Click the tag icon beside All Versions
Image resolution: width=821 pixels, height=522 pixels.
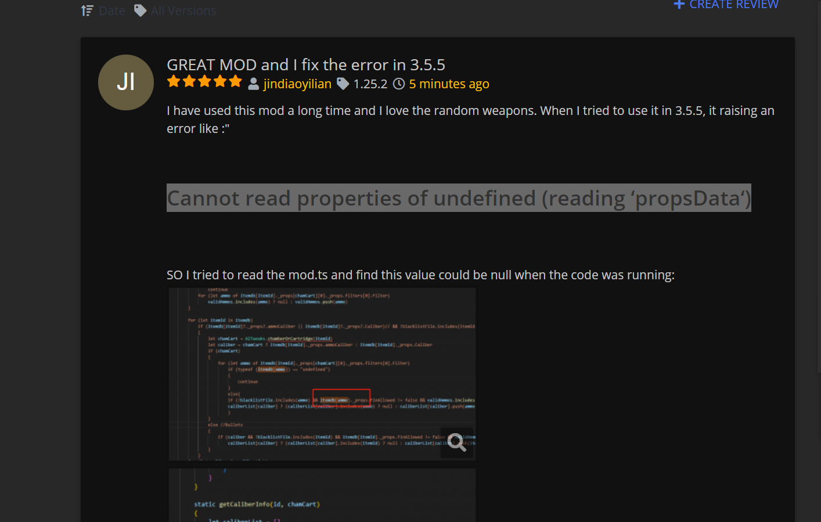click(140, 10)
